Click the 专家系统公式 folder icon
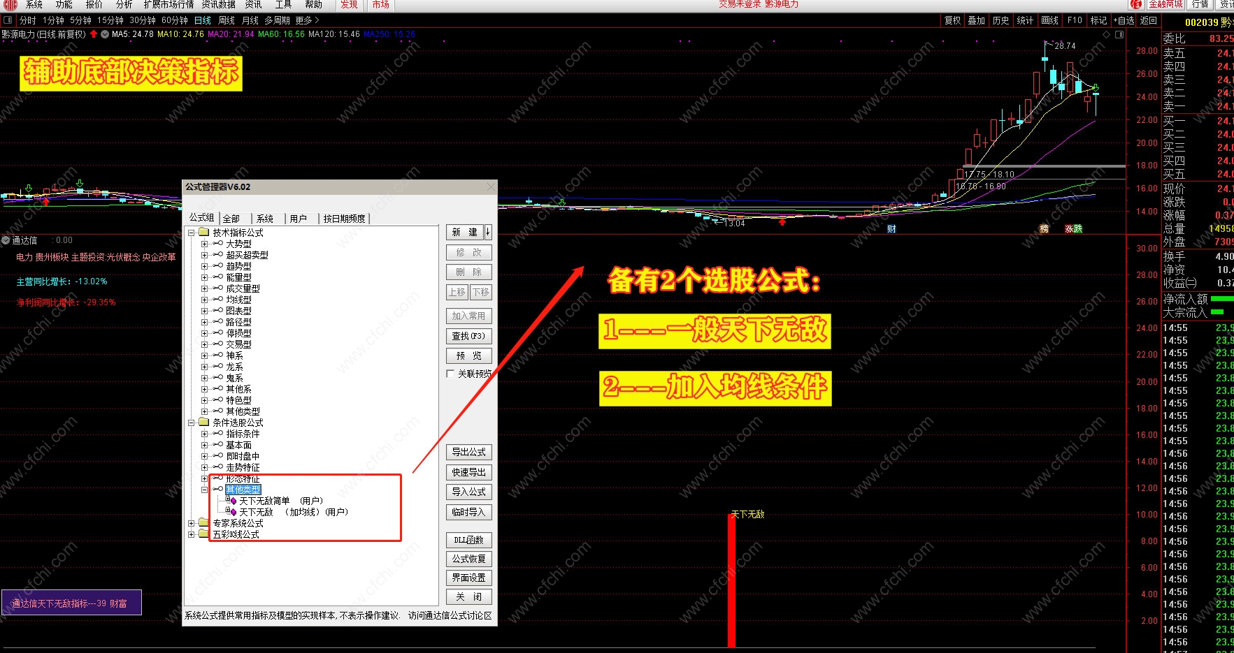The image size is (1234, 653). point(204,523)
